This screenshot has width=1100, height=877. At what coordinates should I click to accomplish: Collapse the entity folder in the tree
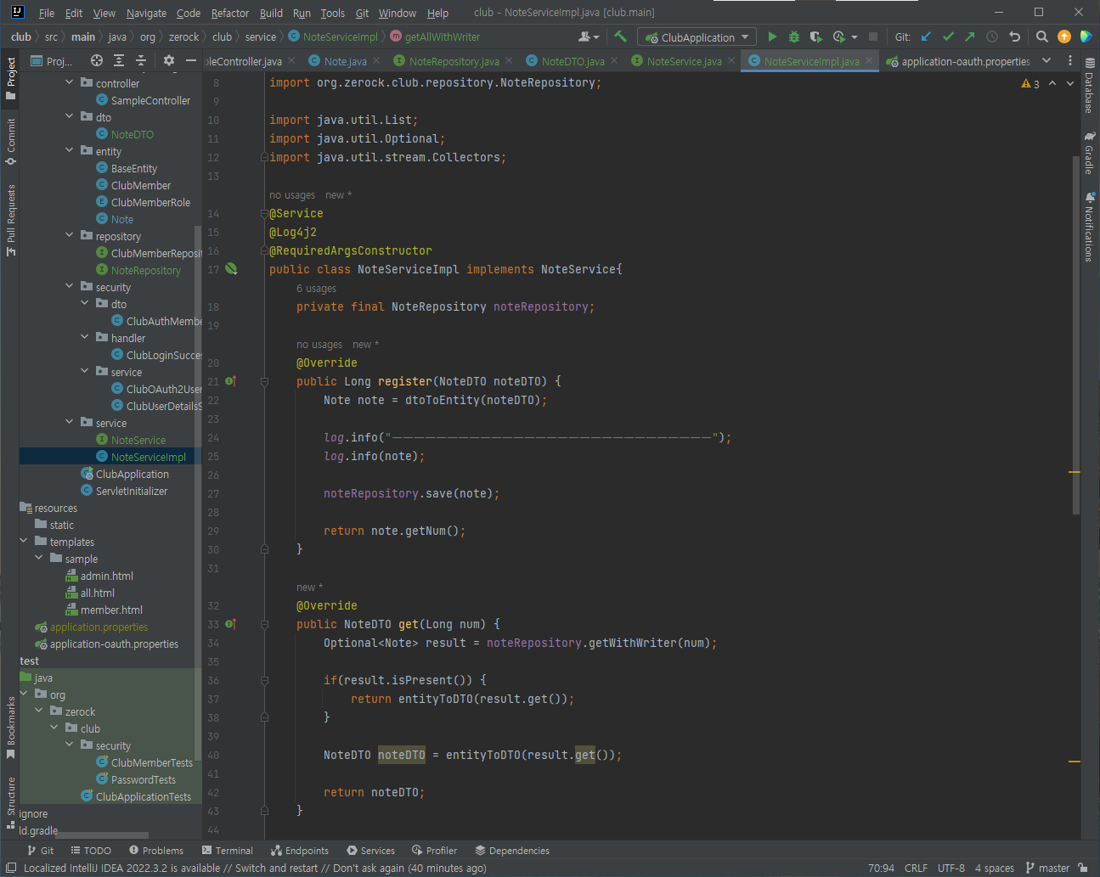tap(70, 150)
